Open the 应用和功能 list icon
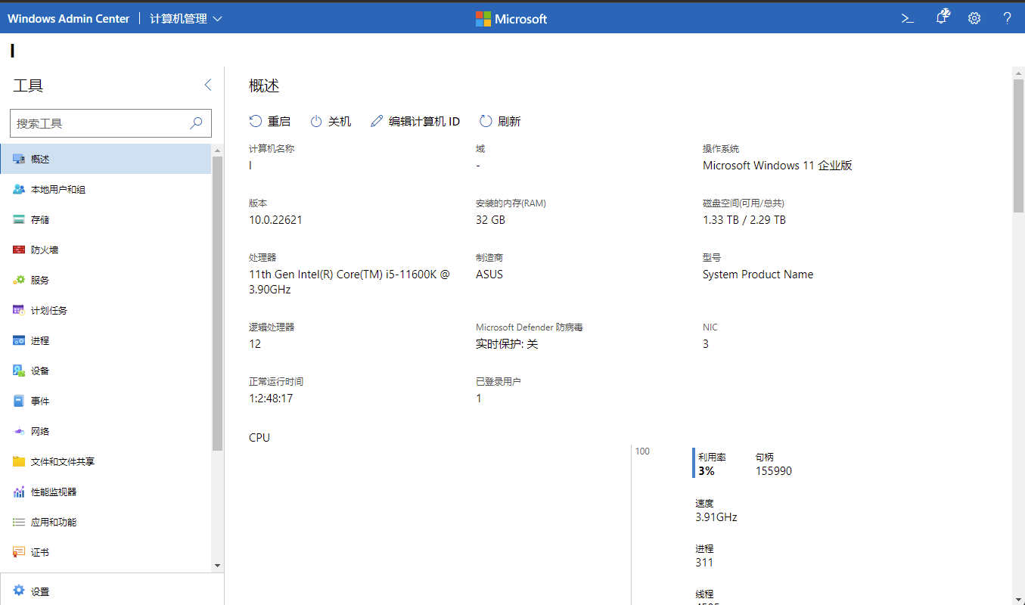The width and height of the screenshot is (1025, 605). (19, 522)
